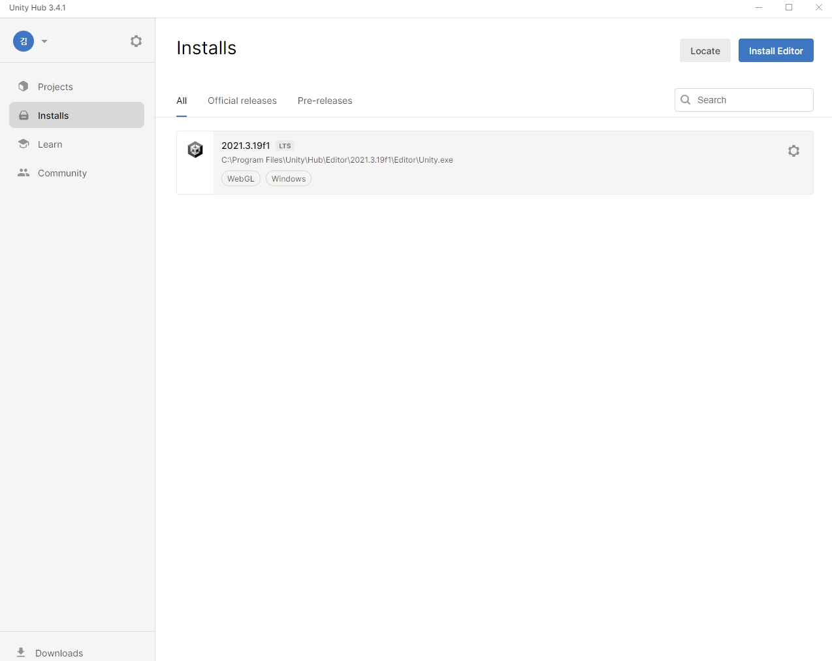
Task: Switch to the All tab
Action: point(182,101)
